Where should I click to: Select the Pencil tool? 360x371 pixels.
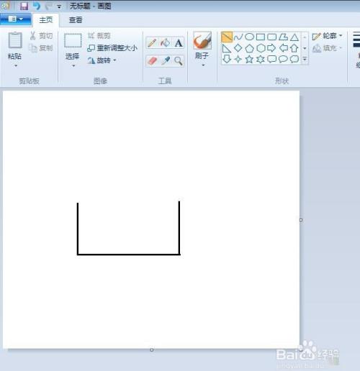coord(152,43)
